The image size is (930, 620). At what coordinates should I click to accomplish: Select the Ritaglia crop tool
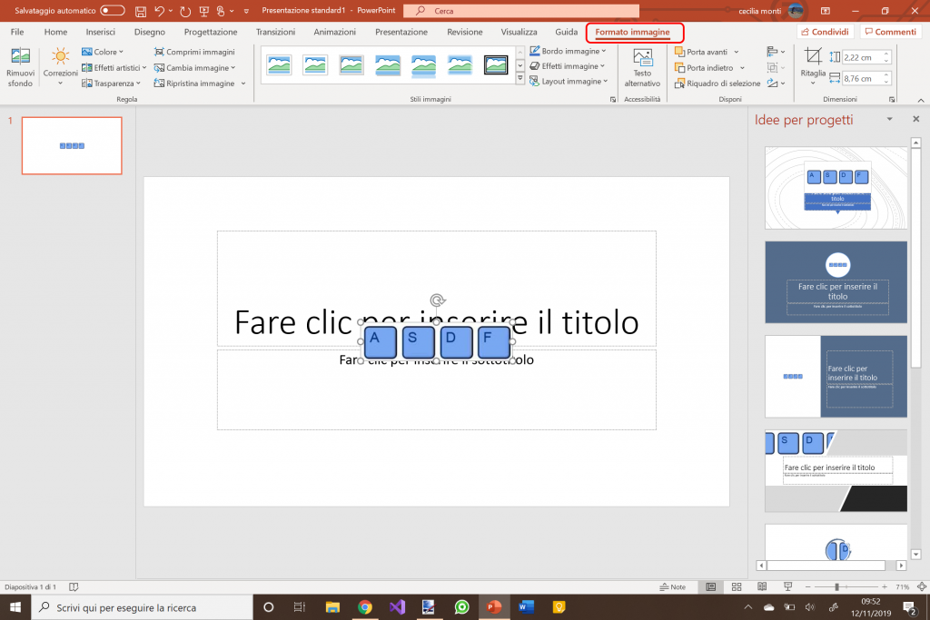(x=813, y=65)
